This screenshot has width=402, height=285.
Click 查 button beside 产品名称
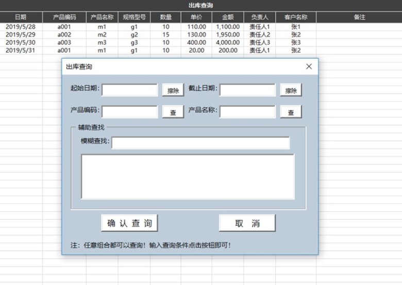click(x=291, y=112)
